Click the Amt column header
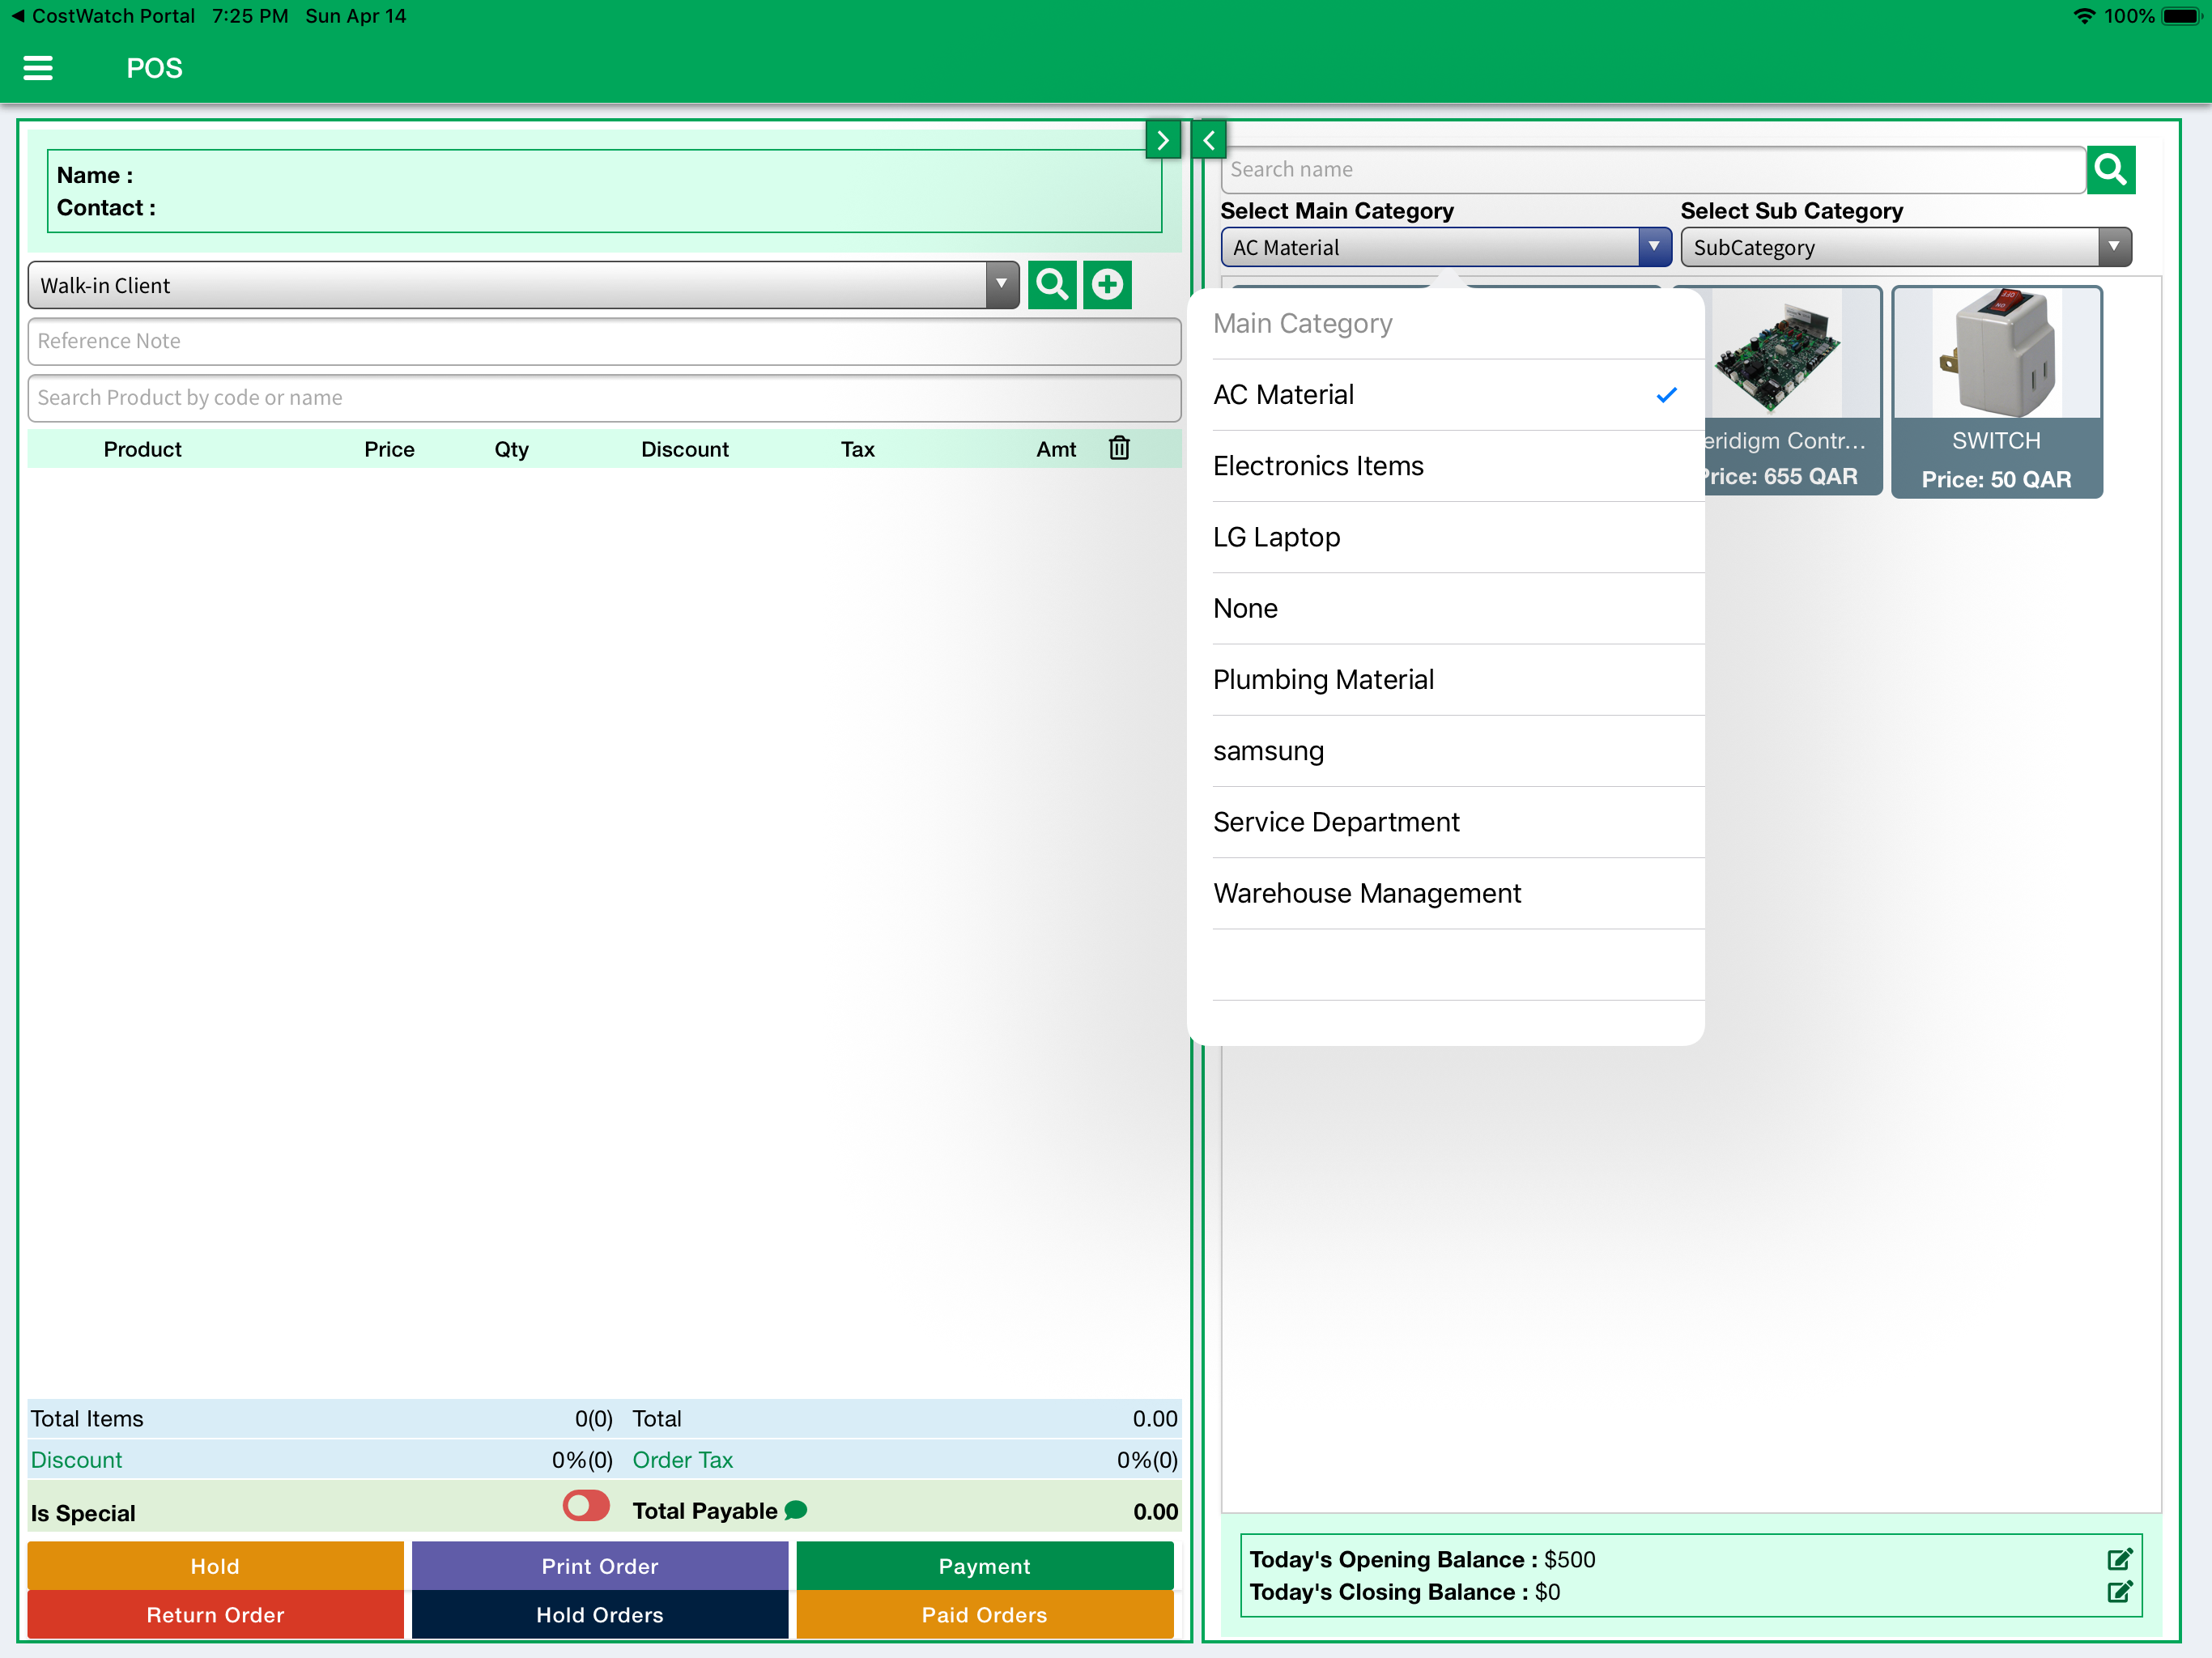The width and height of the screenshot is (2212, 1658). point(1055,449)
